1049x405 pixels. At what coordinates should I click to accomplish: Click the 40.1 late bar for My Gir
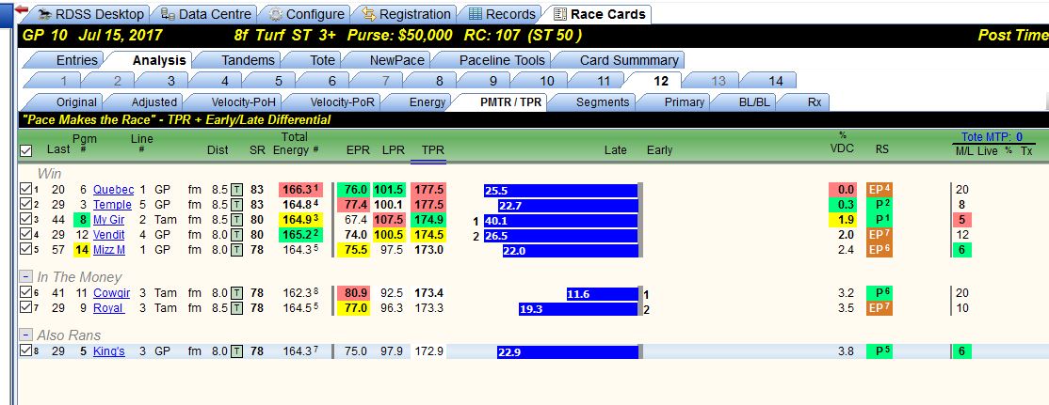(561, 220)
